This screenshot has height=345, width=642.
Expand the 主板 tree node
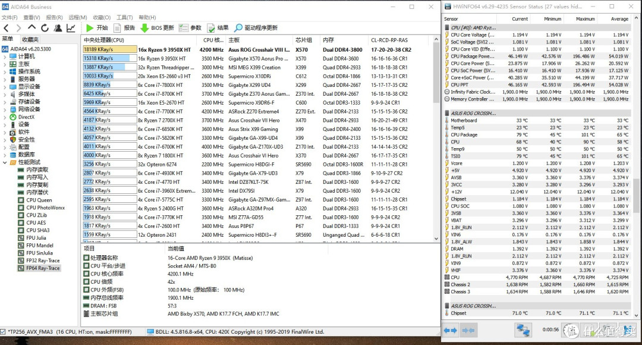point(5,64)
